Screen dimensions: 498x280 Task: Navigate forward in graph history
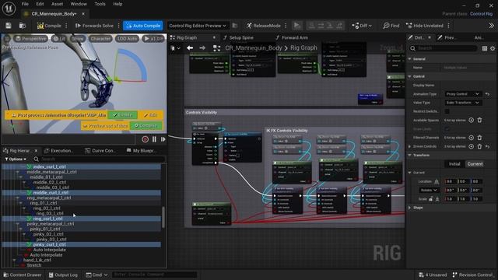pyautogui.click(x=202, y=48)
